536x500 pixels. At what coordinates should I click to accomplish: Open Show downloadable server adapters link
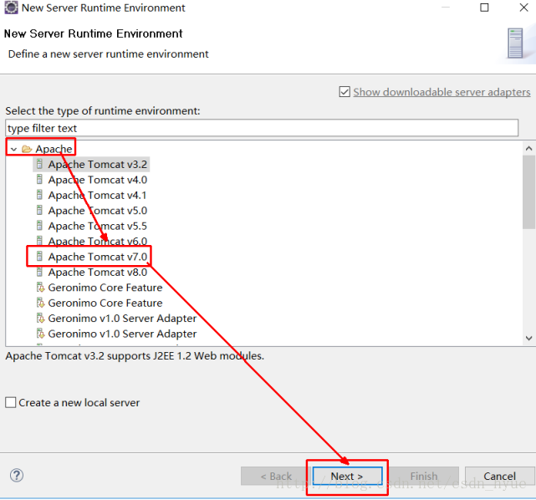pos(442,92)
